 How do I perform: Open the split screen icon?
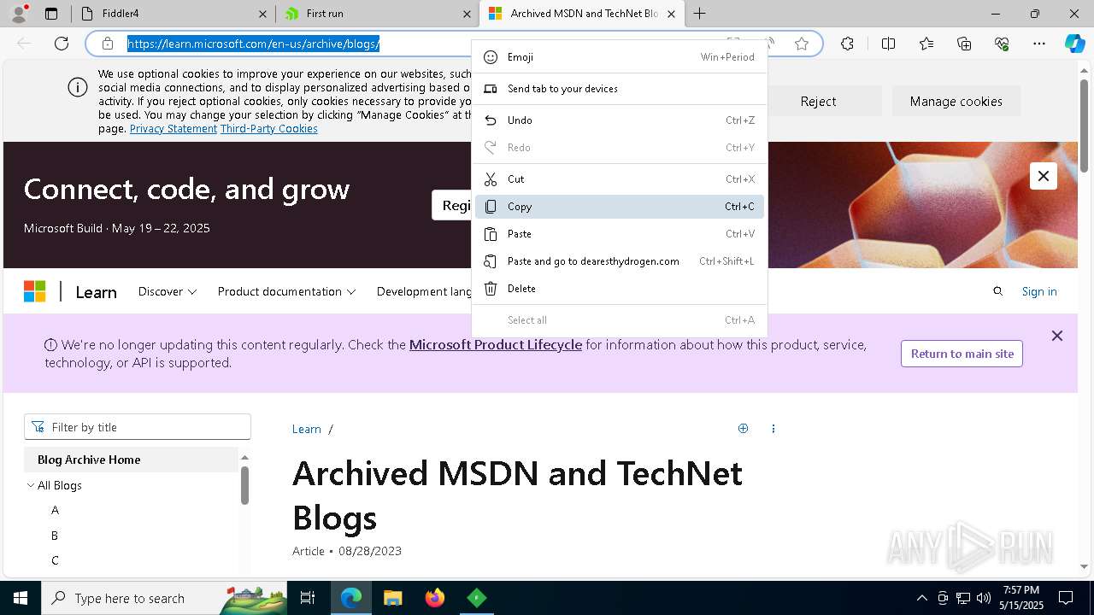[x=888, y=44]
